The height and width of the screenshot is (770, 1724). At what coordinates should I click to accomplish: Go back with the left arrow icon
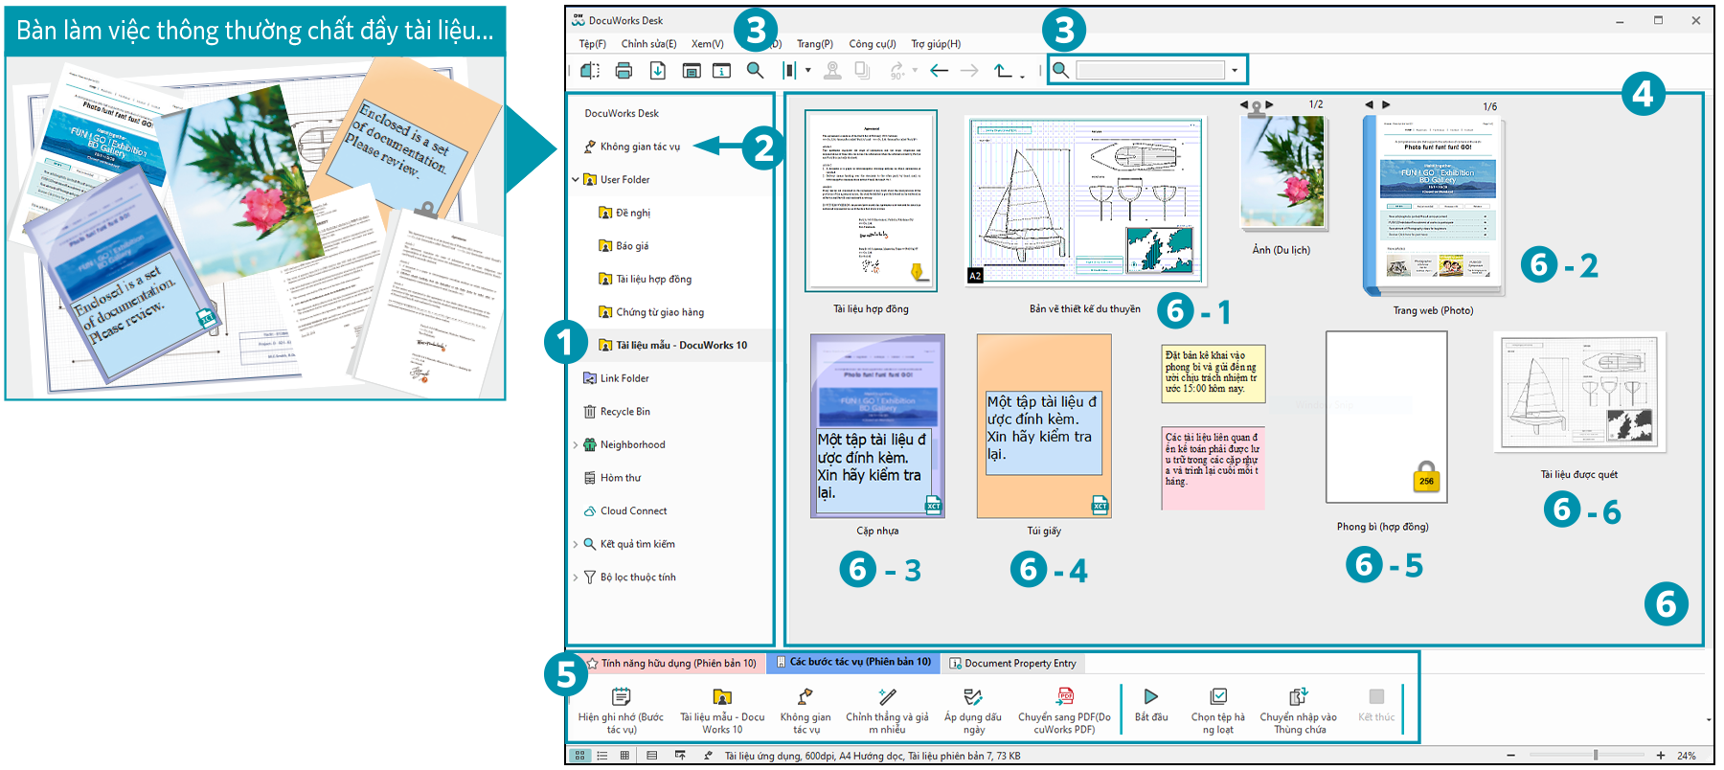940,70
